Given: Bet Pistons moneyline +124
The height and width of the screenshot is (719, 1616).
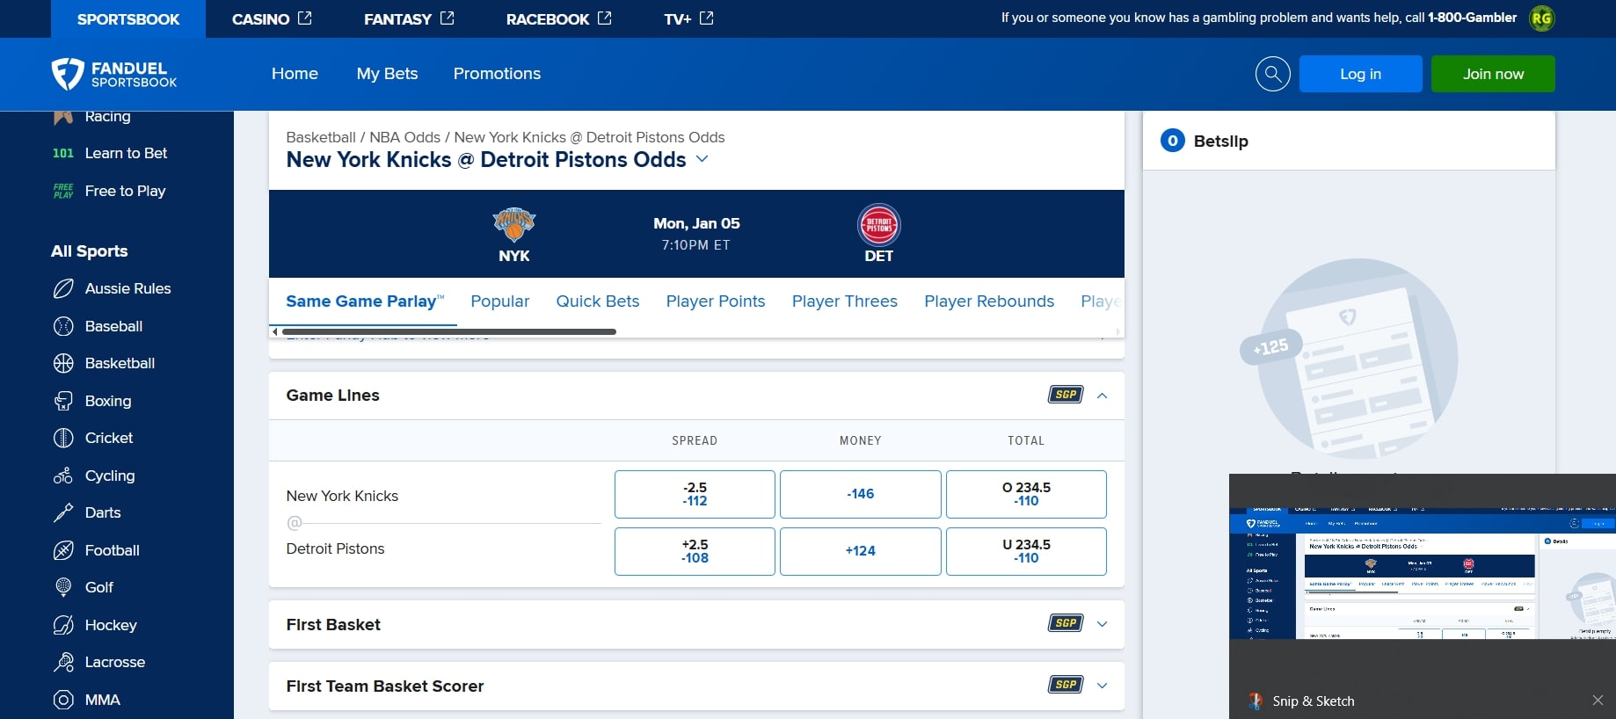Looking at the screenshot, I should (x=860, y=551).
